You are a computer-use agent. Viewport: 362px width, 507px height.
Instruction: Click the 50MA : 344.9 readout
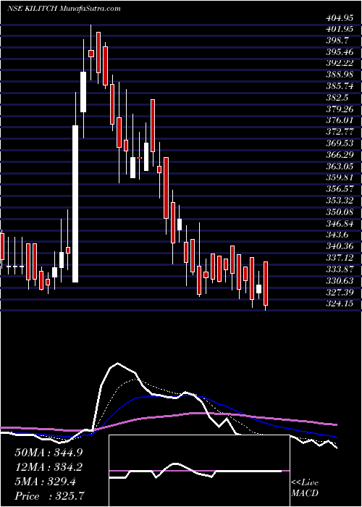[x=49, y=453]
